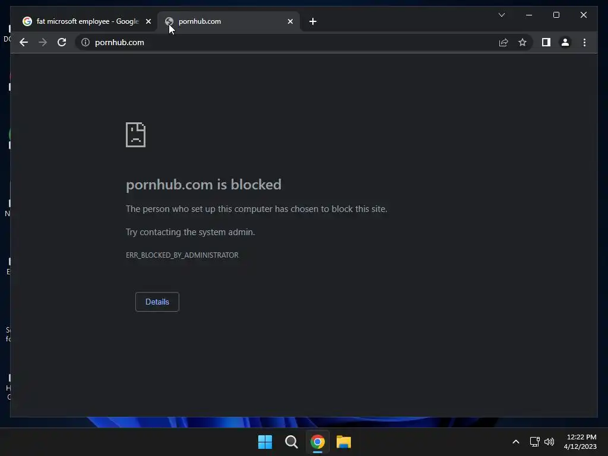The height and width of the screenshot is (456, 608).
Task: Bookmark this tab with the star
Action: pyautogui.click(x=522, y=42)
